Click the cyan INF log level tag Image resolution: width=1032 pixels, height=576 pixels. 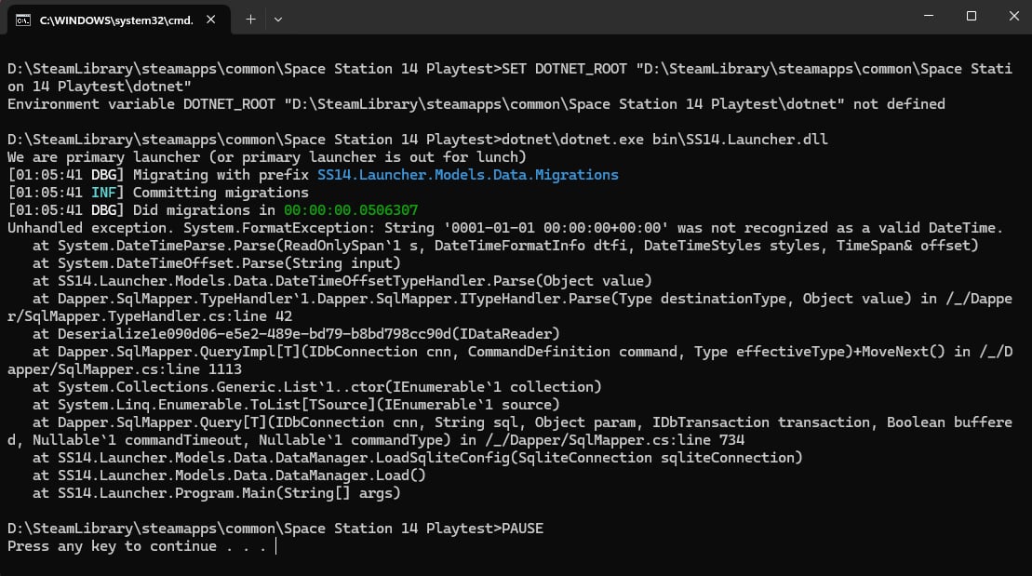pyautogui.click(x=103, y=193)
